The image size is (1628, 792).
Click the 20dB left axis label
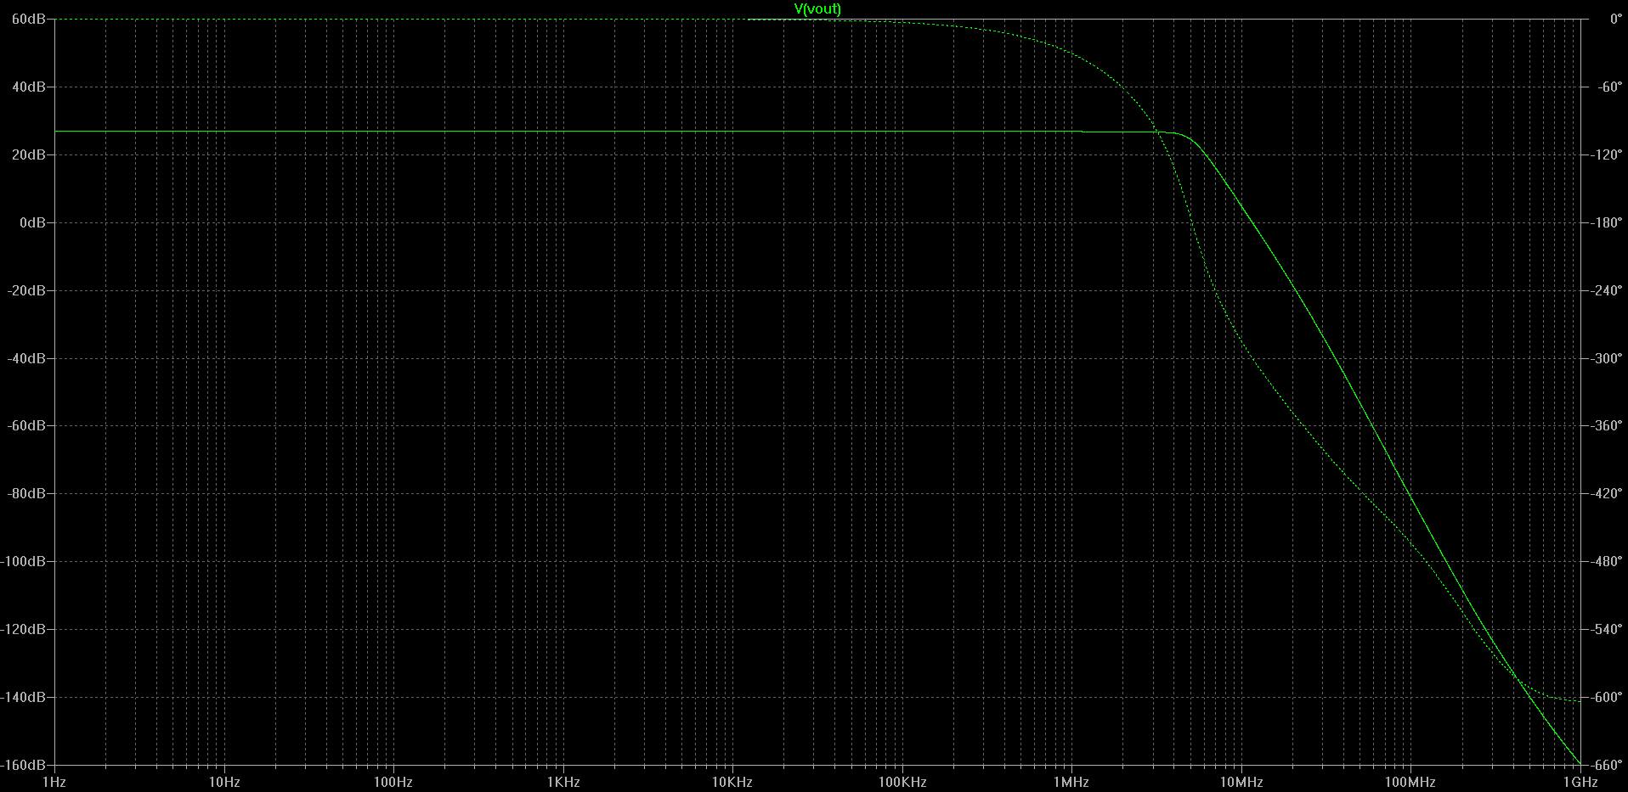coord(29,154)
